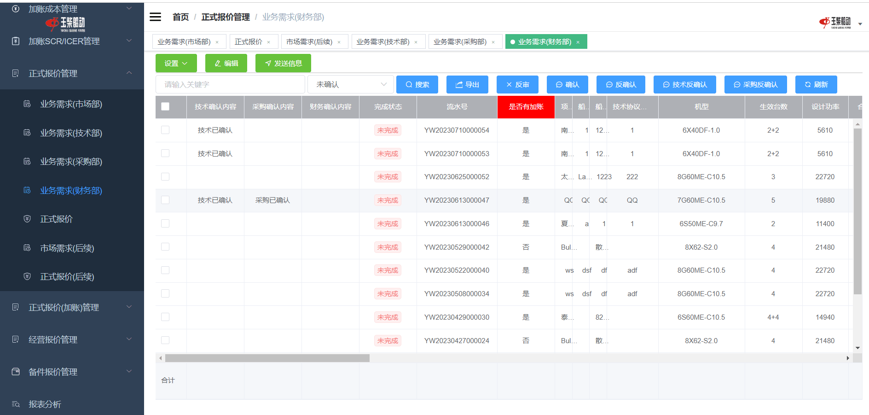
Task: Open the 设置 settings dropdown button
Action: tap(176, 64)
